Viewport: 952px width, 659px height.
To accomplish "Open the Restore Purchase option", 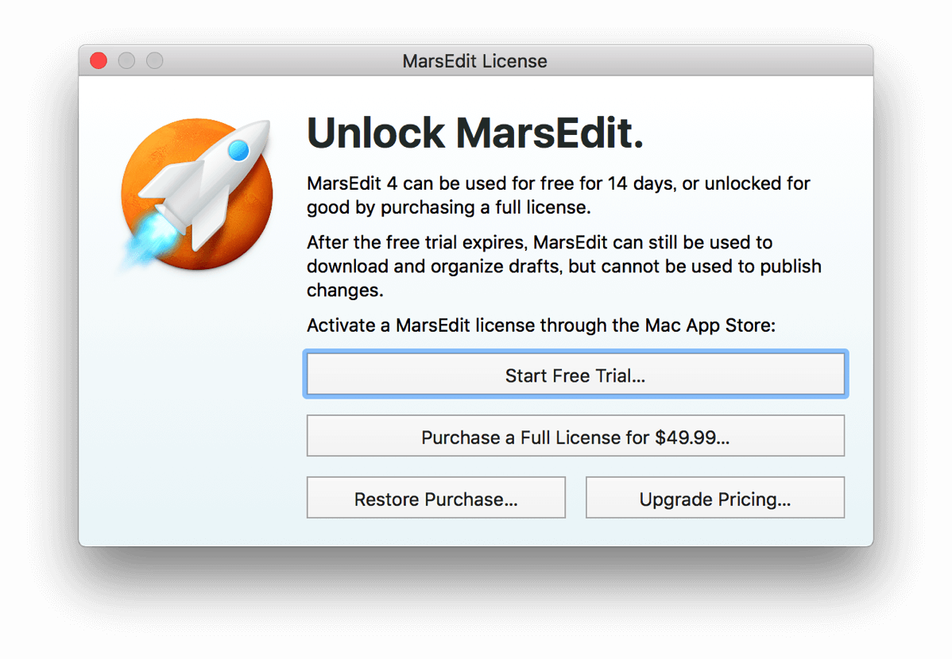I will [436, 498].
